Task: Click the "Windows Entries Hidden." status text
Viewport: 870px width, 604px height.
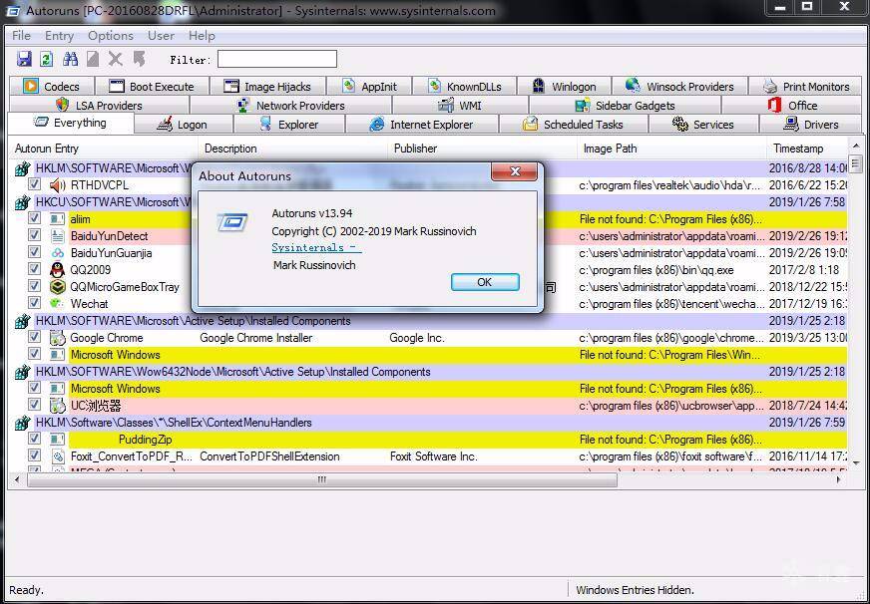Action: 635,590
